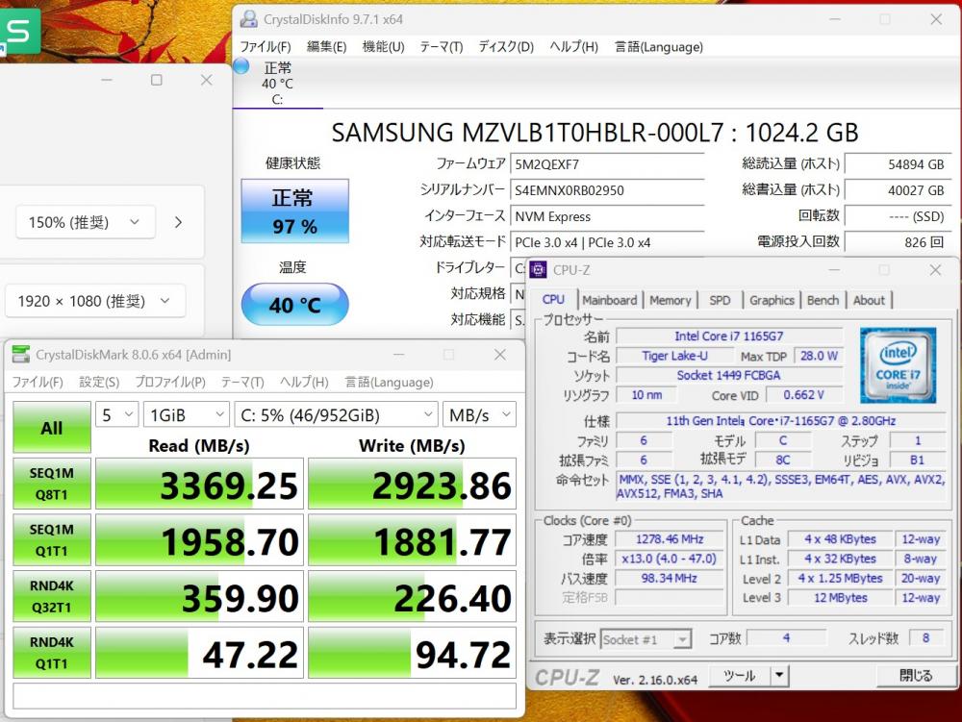
Task: Switch to the Graphics tab in CPU-Z
Action: tap(772, 300)
